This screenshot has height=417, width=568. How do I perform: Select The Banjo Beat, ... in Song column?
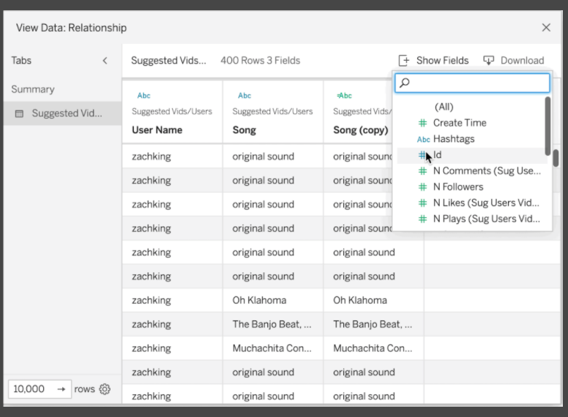click(272, 324)
